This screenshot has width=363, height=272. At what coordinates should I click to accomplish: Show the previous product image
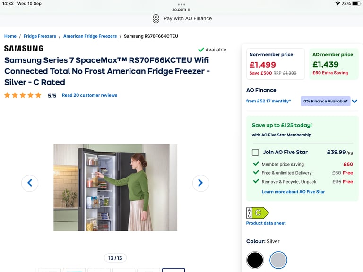coord(30,183)
